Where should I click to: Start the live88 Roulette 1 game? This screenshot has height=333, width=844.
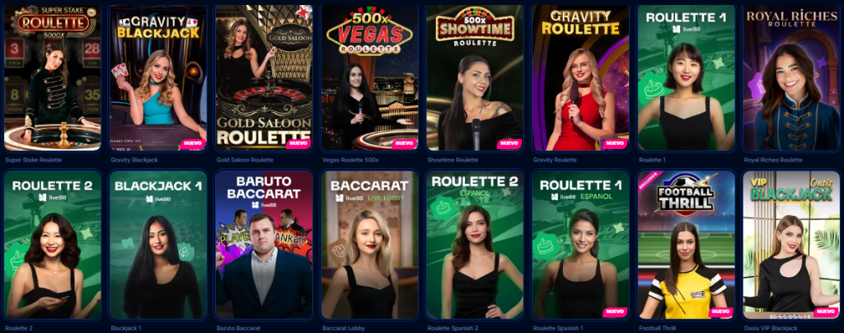pos(685,78)
